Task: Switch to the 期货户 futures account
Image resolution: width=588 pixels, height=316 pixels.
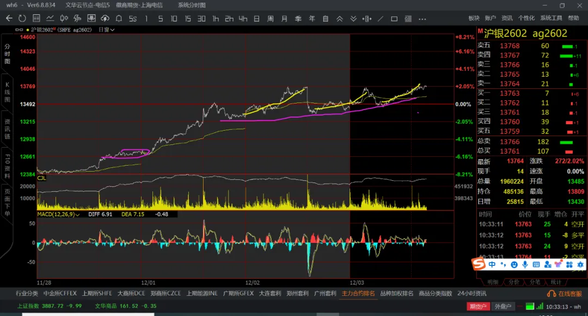Action: point(477,307)
